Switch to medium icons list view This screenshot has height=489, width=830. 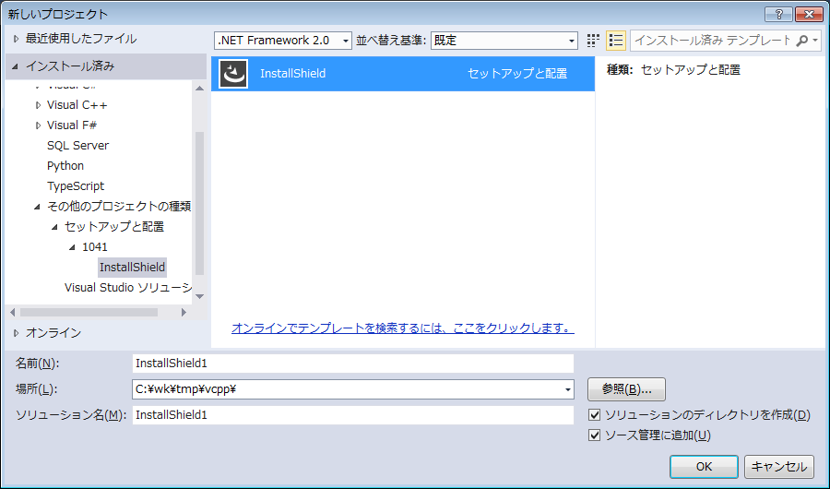(x=616, y=41)
